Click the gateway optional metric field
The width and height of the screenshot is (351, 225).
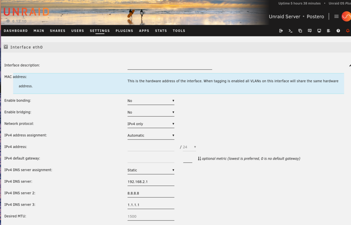point(187,159)
